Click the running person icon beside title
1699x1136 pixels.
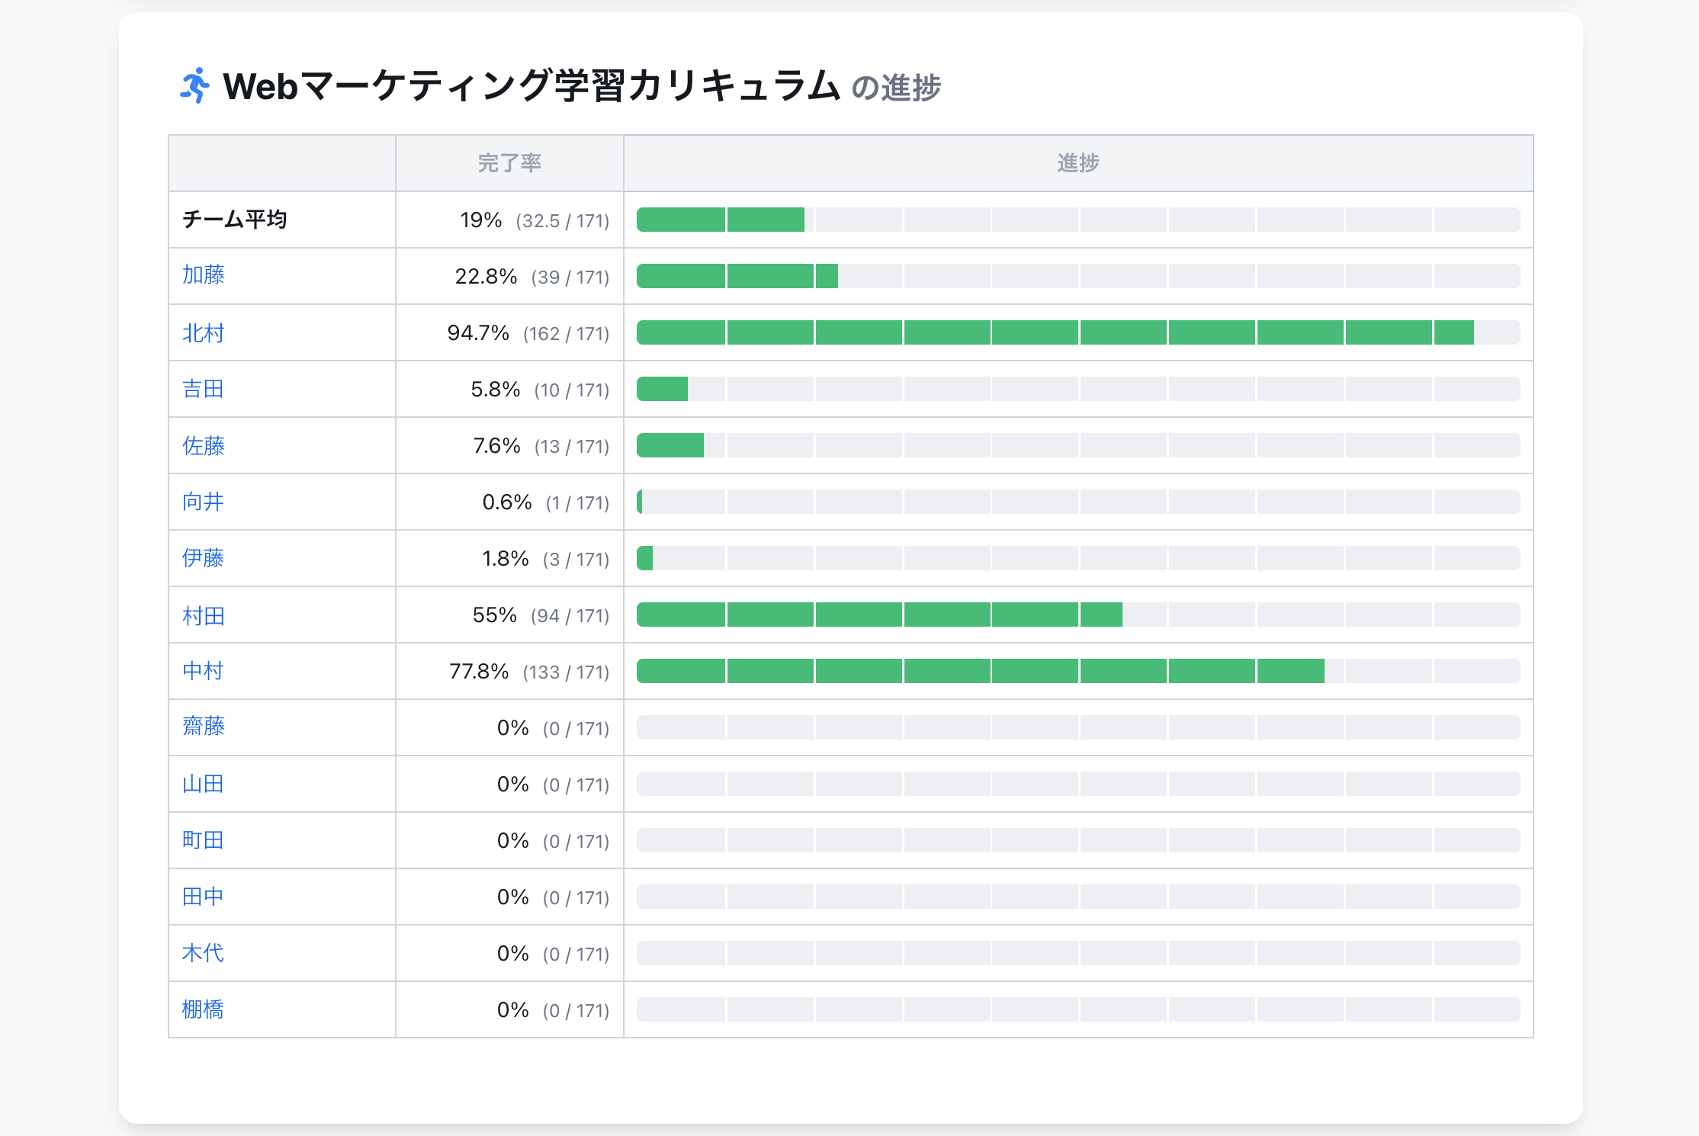(x=195, y=85)
